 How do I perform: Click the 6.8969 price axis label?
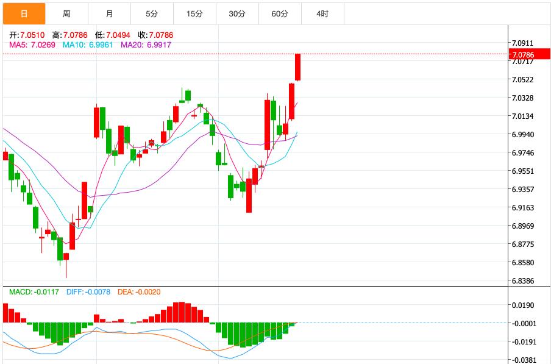[x=522, y=226]
